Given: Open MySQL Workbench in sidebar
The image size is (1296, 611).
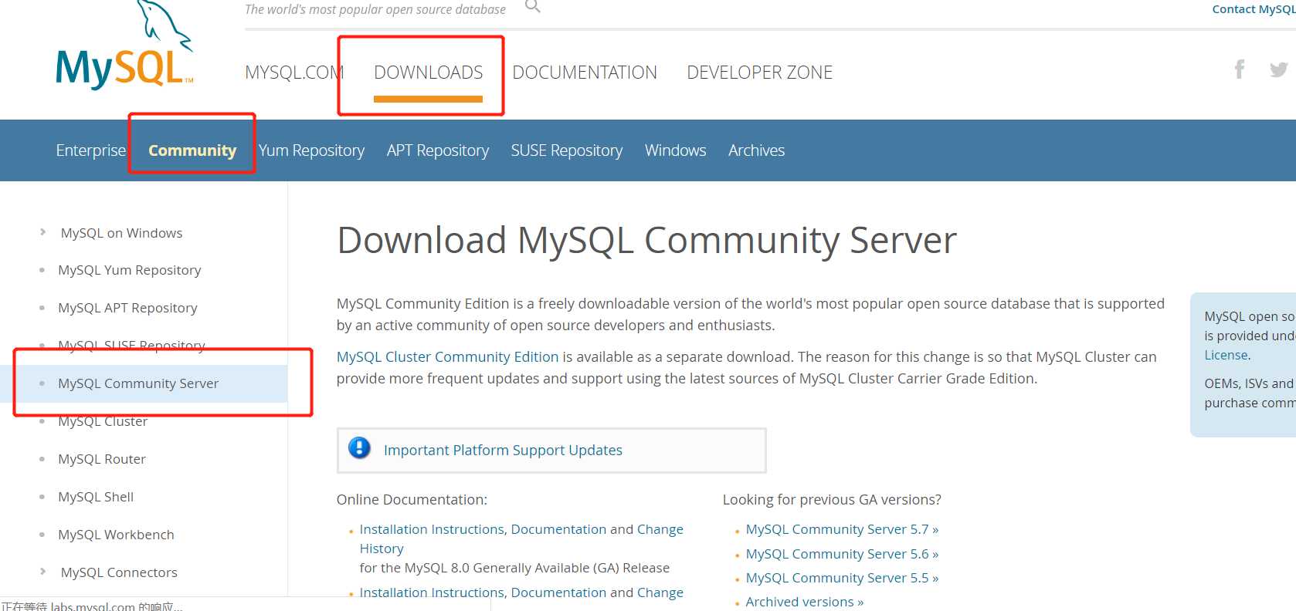Looking at the screenshot, I should coord(116,535).
